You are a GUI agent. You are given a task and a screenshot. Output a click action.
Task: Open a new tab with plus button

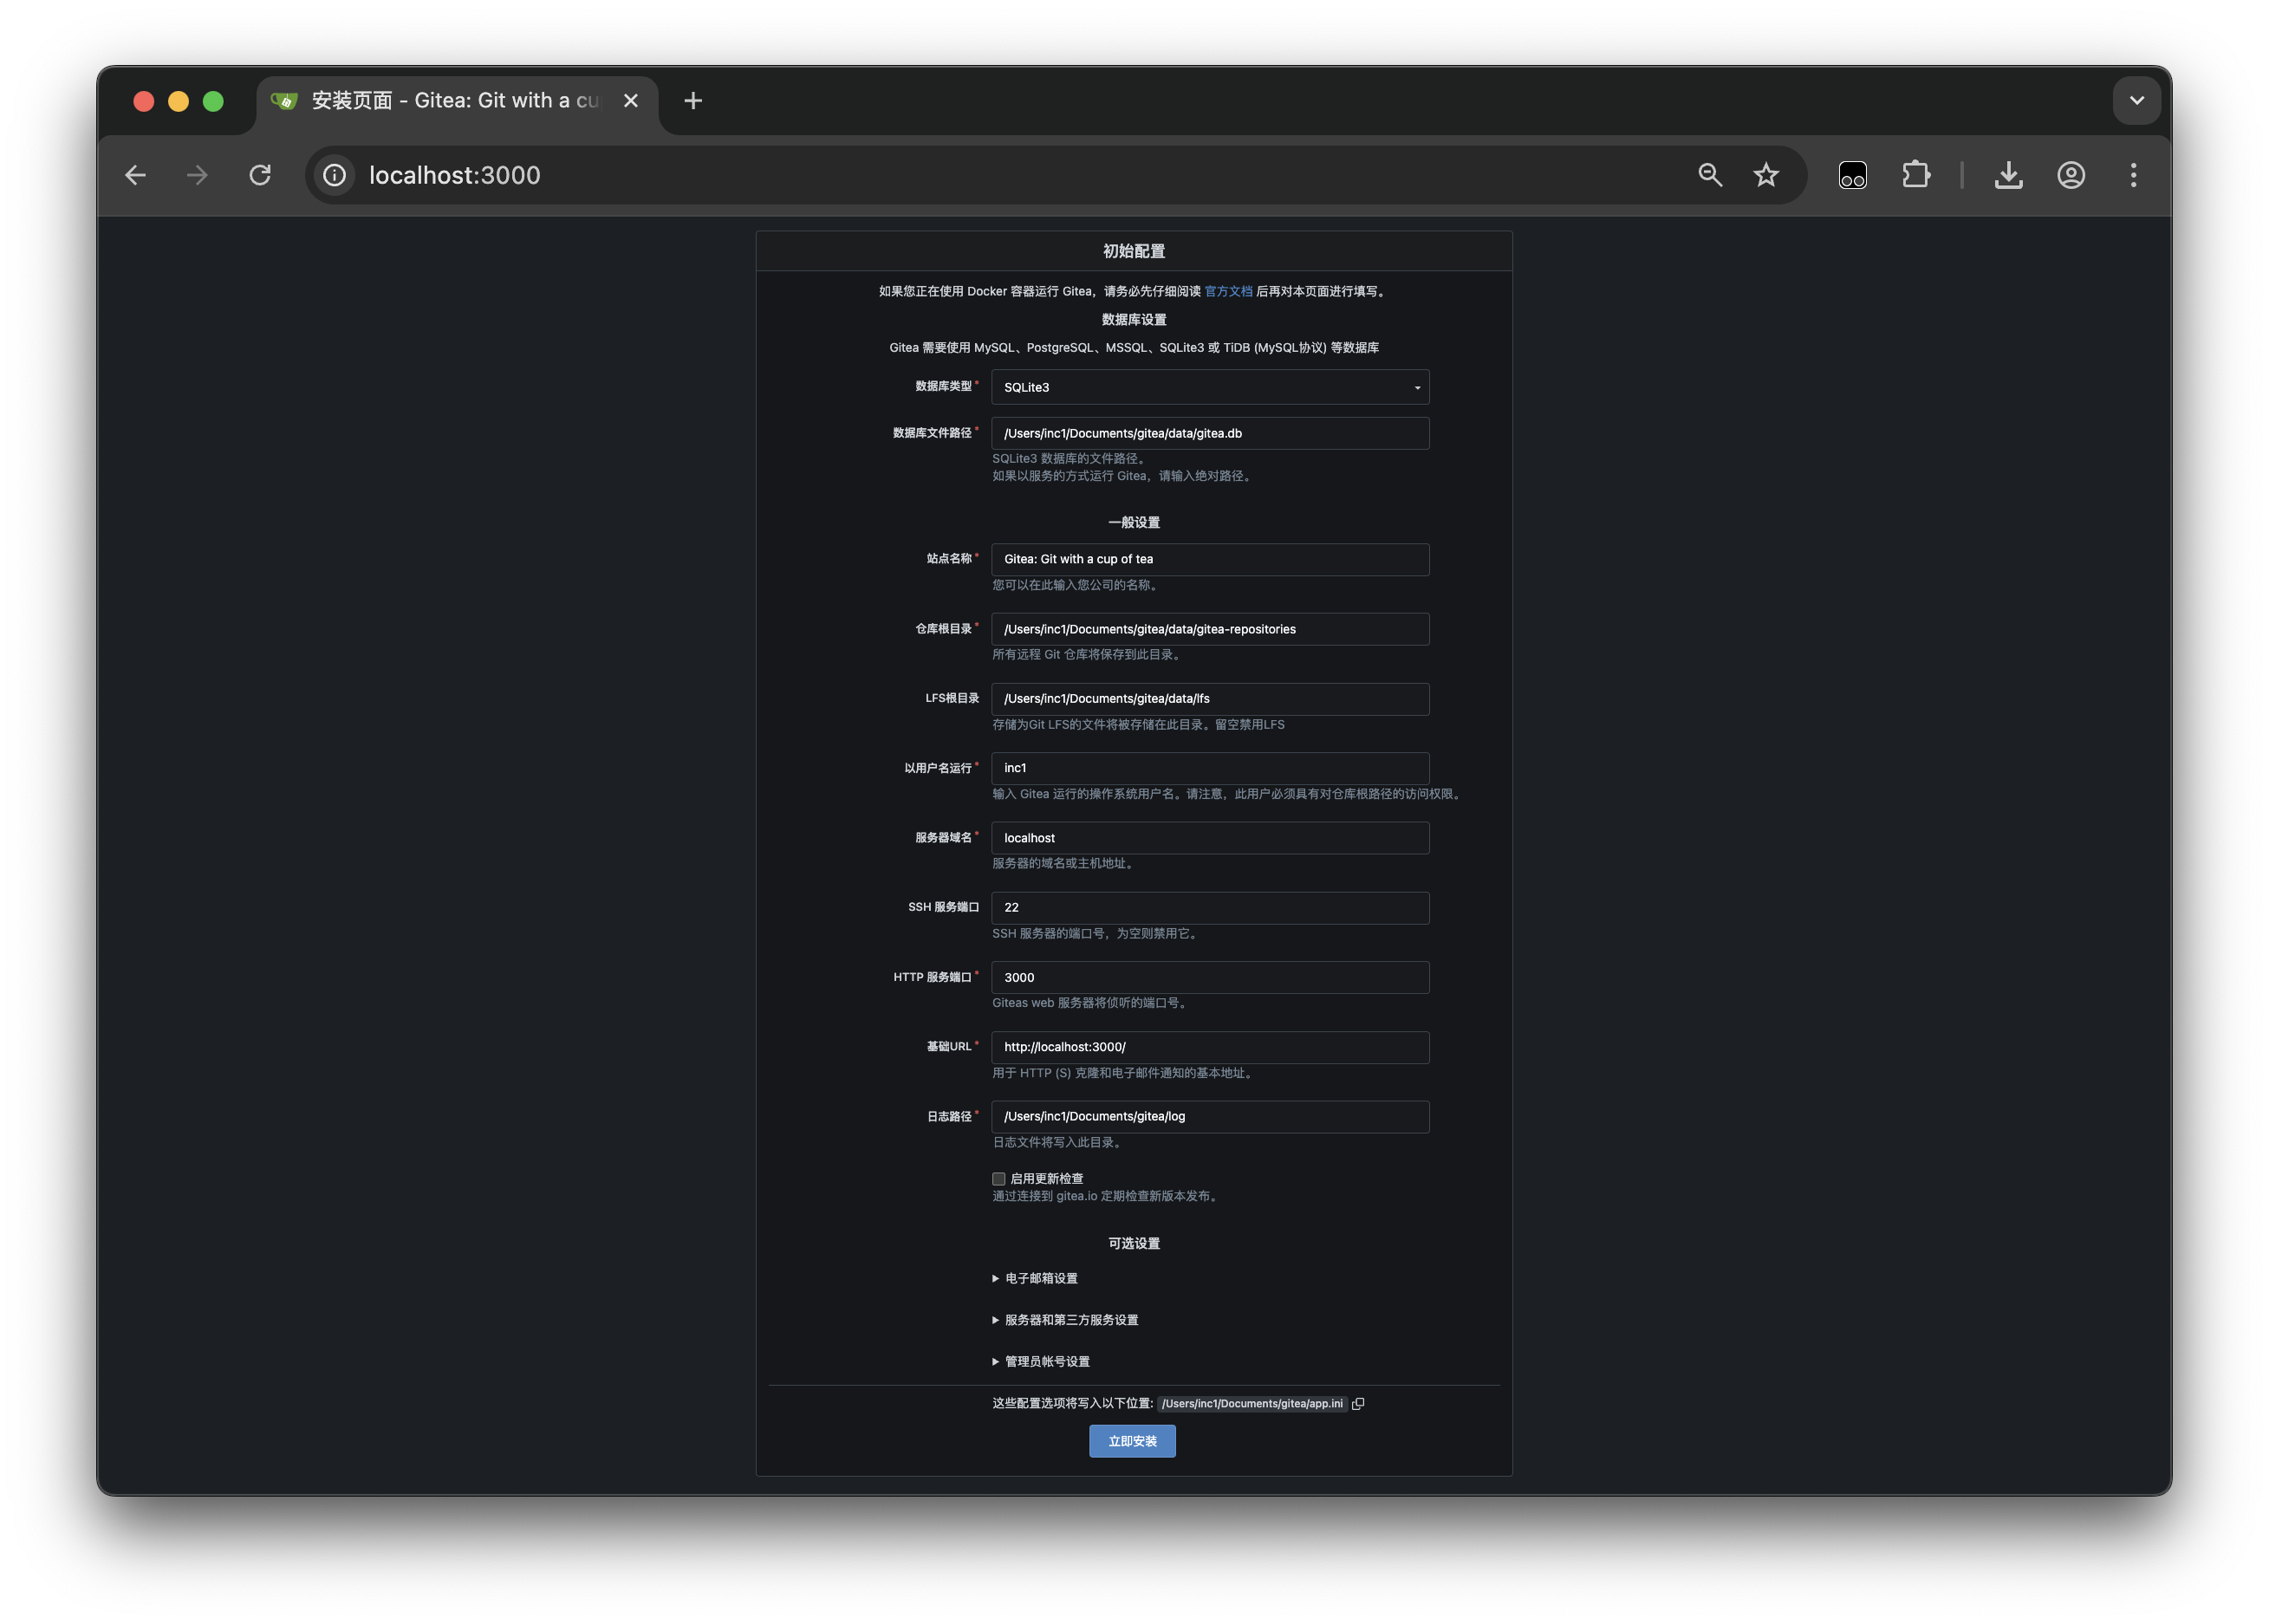[x=693, y=101]
